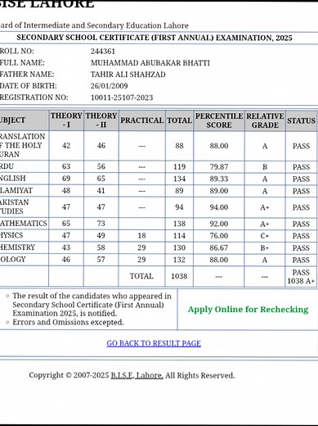Click the Mathematics total 138 cell

[179, 224]
